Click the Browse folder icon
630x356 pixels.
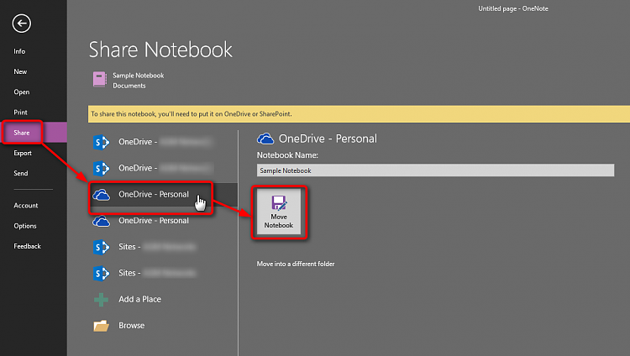[102, 326]
